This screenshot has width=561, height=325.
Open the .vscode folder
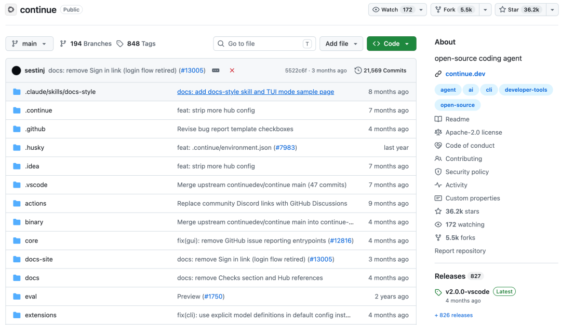pyautogui.click(x=36, y=185)
